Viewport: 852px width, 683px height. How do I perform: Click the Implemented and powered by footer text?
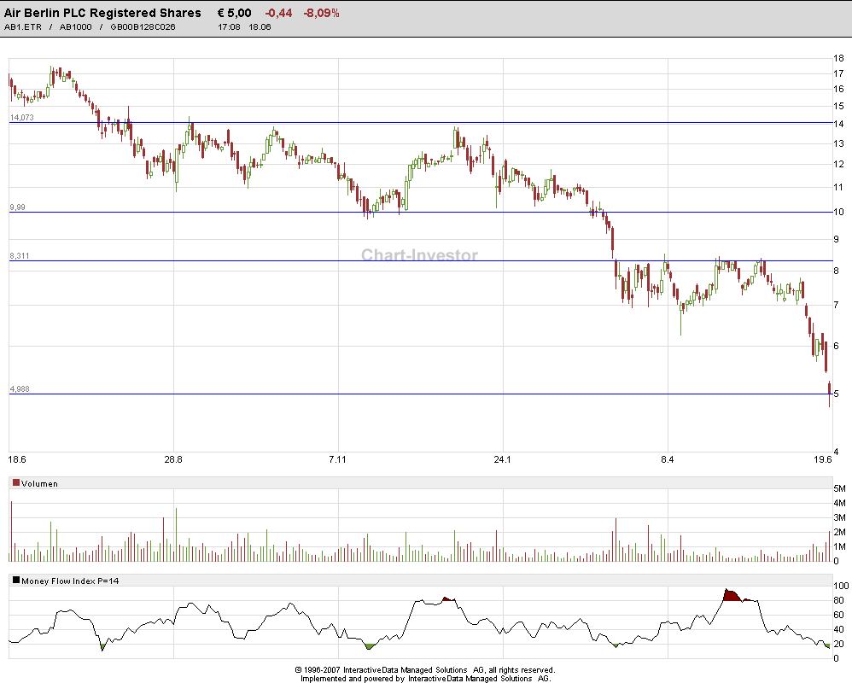point(425,678)
